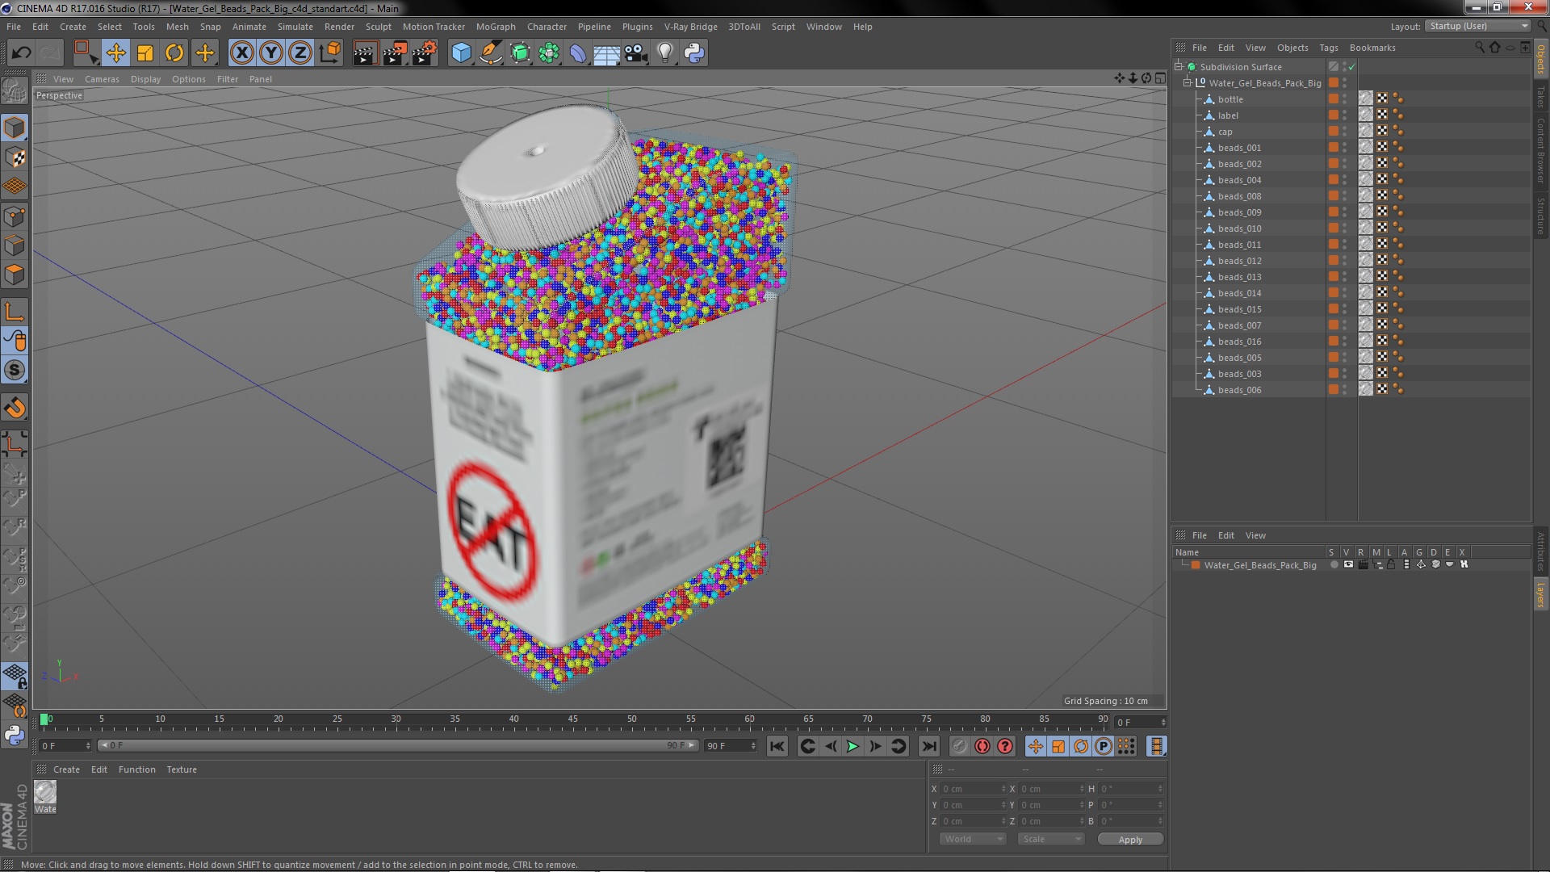This screenshot has width=1550, height=872.
Task: Select the Move tool in toolbar
Action: click(x=115, y=53)
